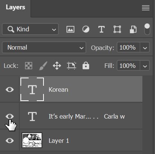Lock transparent pixels checkerboard icon
Viewport: 155px width, 154px height.
pyautogui.click(x=29, y=66)
